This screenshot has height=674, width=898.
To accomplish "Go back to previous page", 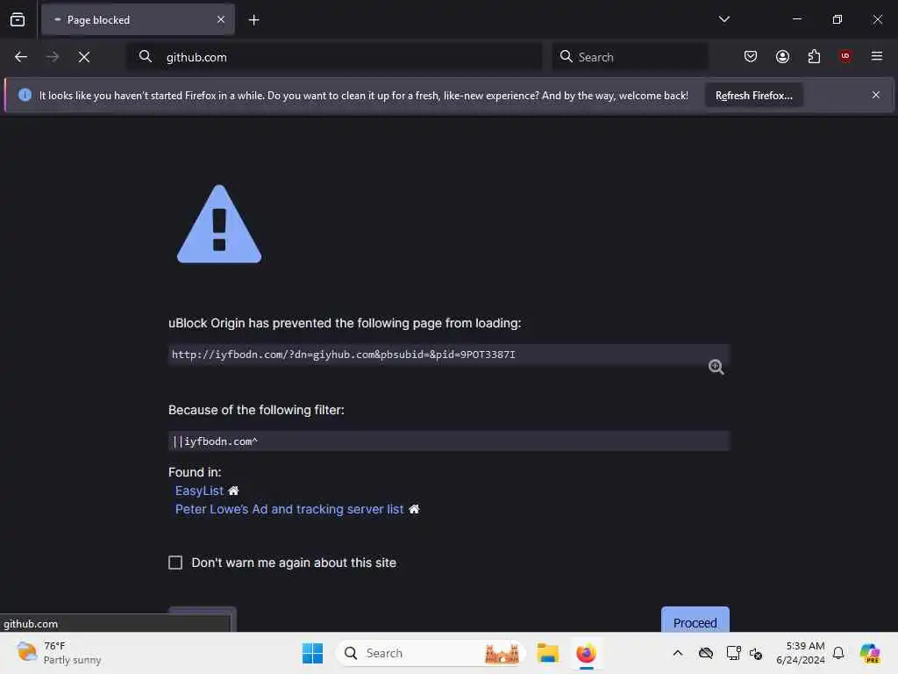I will pos(21,57).
